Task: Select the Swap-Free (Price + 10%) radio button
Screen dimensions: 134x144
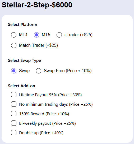Action: click(x=39, y=71)
